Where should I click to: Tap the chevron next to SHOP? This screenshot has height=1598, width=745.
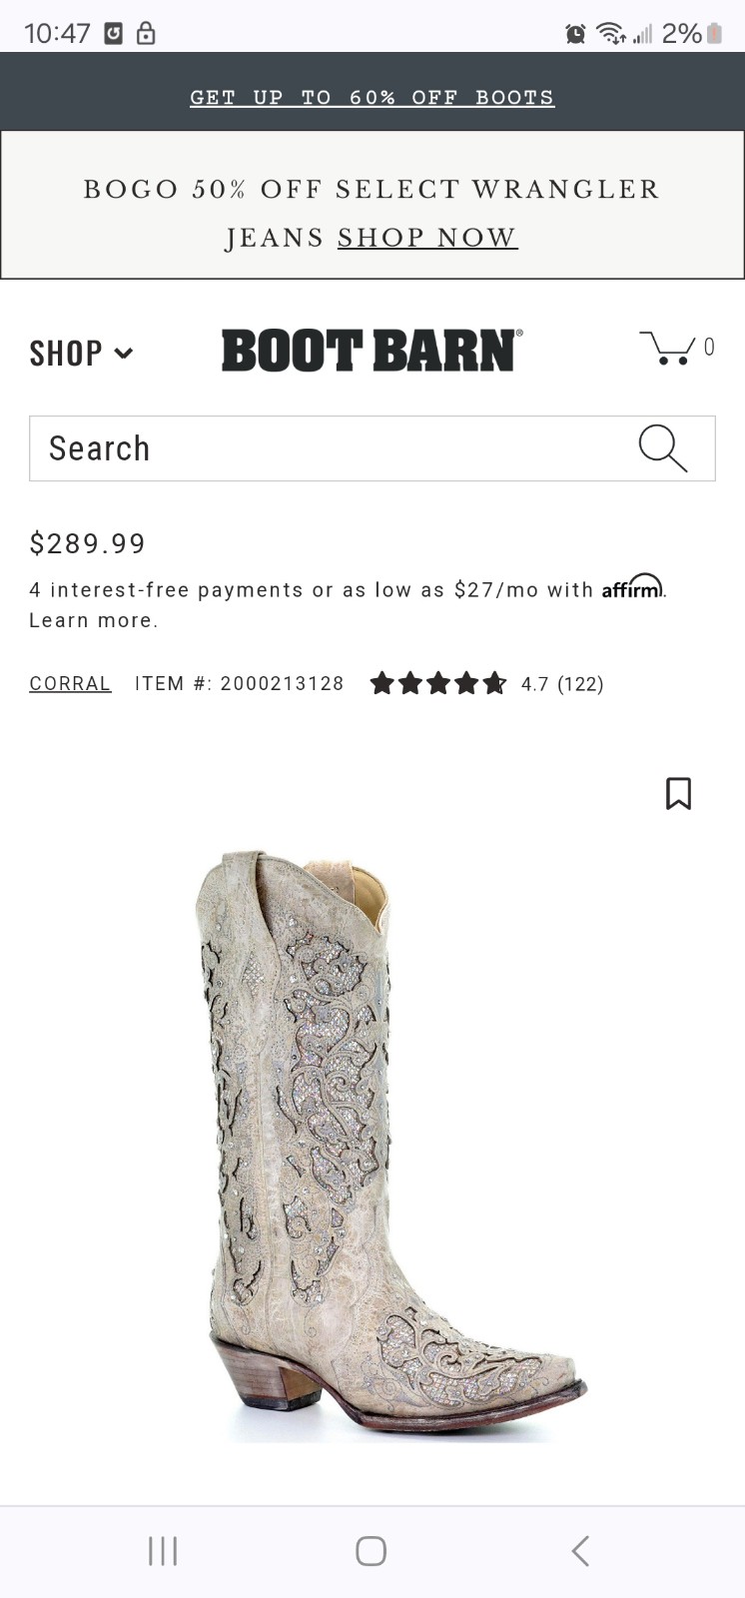(x=124, y=354)
